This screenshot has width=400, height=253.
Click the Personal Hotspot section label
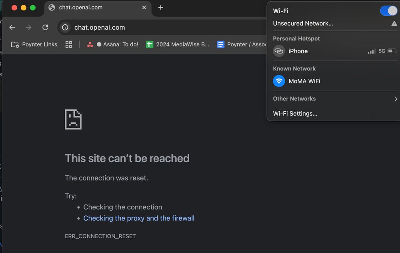pyautogui.click(x=296, y=38)
